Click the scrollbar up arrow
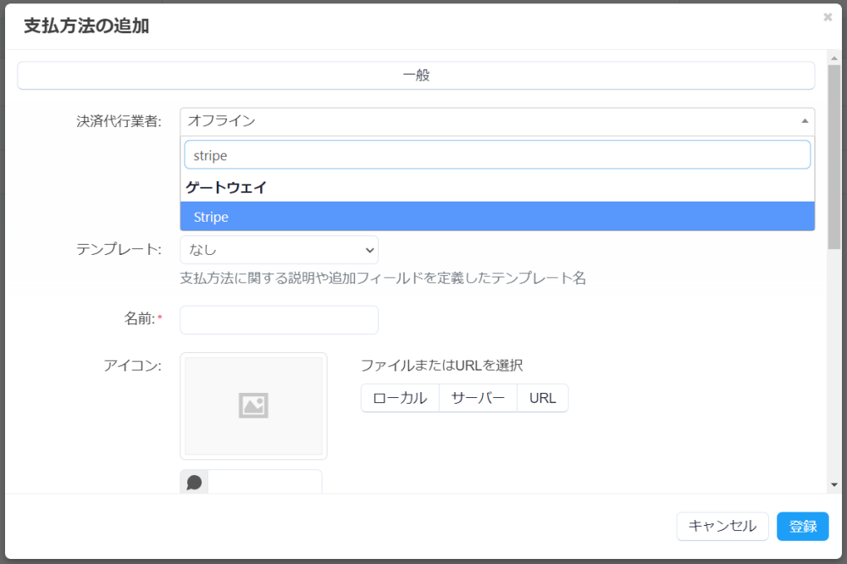The width and height of the screenshot is (847, 564). [834, 58]
